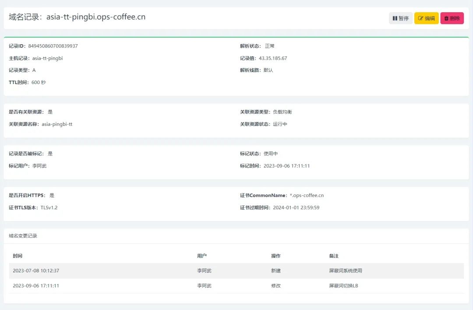Click the certificate expiry time 2024-01-01 23:59:59
Image resolution: width=473 pixels, height=310 pixels.
pos(296,208)
